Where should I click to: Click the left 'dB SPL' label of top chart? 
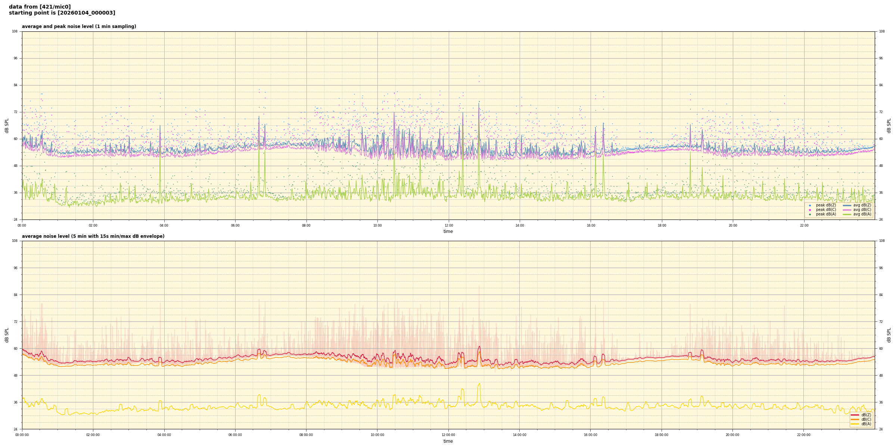[x=7, y=125]
